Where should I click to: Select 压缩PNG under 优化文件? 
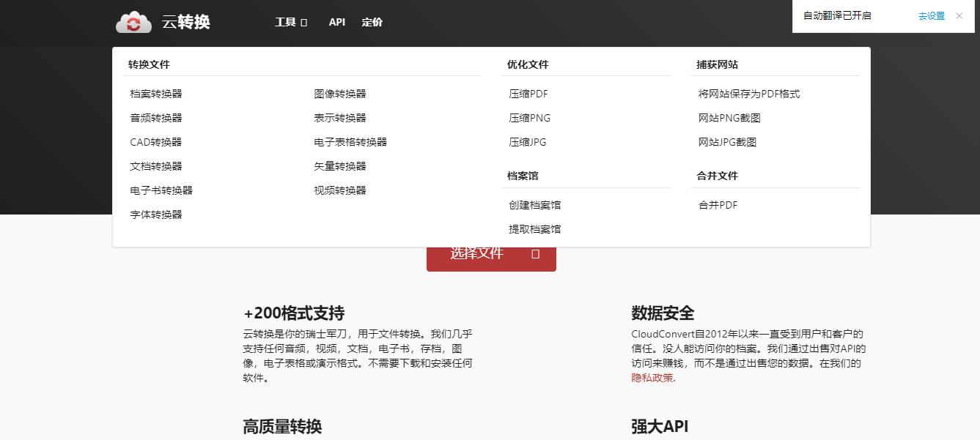(x=529, y=117)
